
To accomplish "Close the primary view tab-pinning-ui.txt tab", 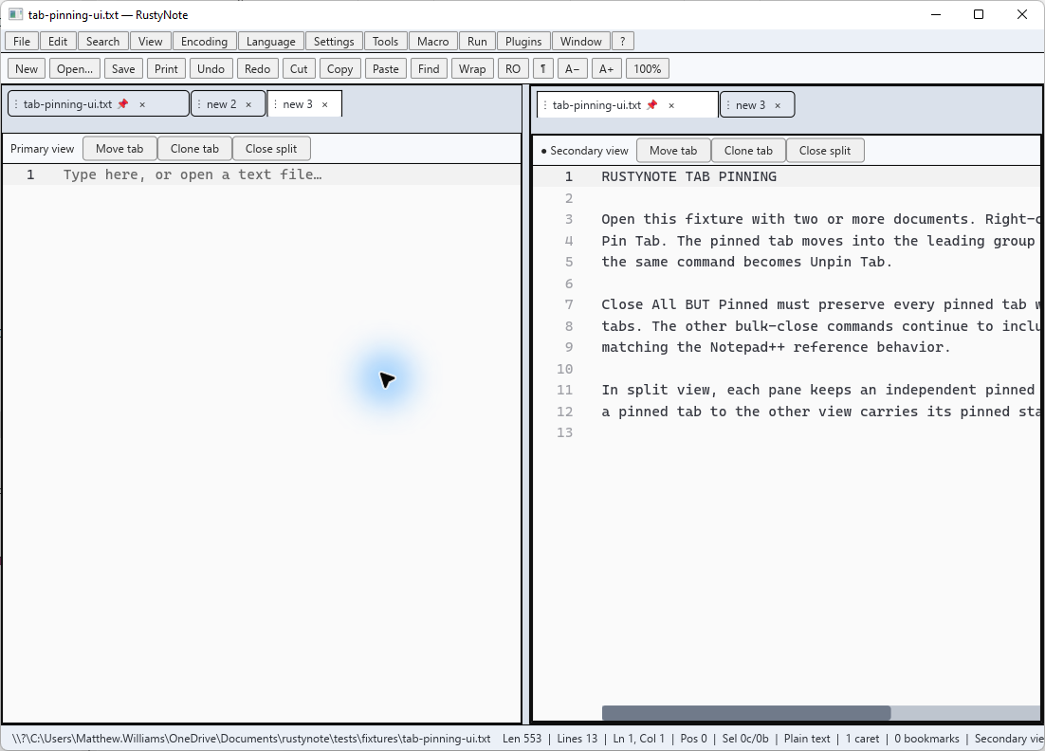I will pos(142,104).
